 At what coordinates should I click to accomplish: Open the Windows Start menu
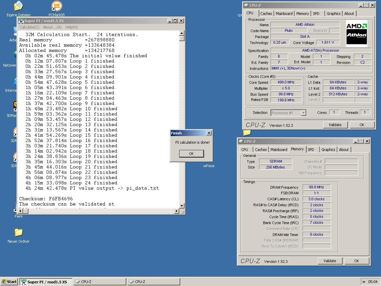(9, 282)
